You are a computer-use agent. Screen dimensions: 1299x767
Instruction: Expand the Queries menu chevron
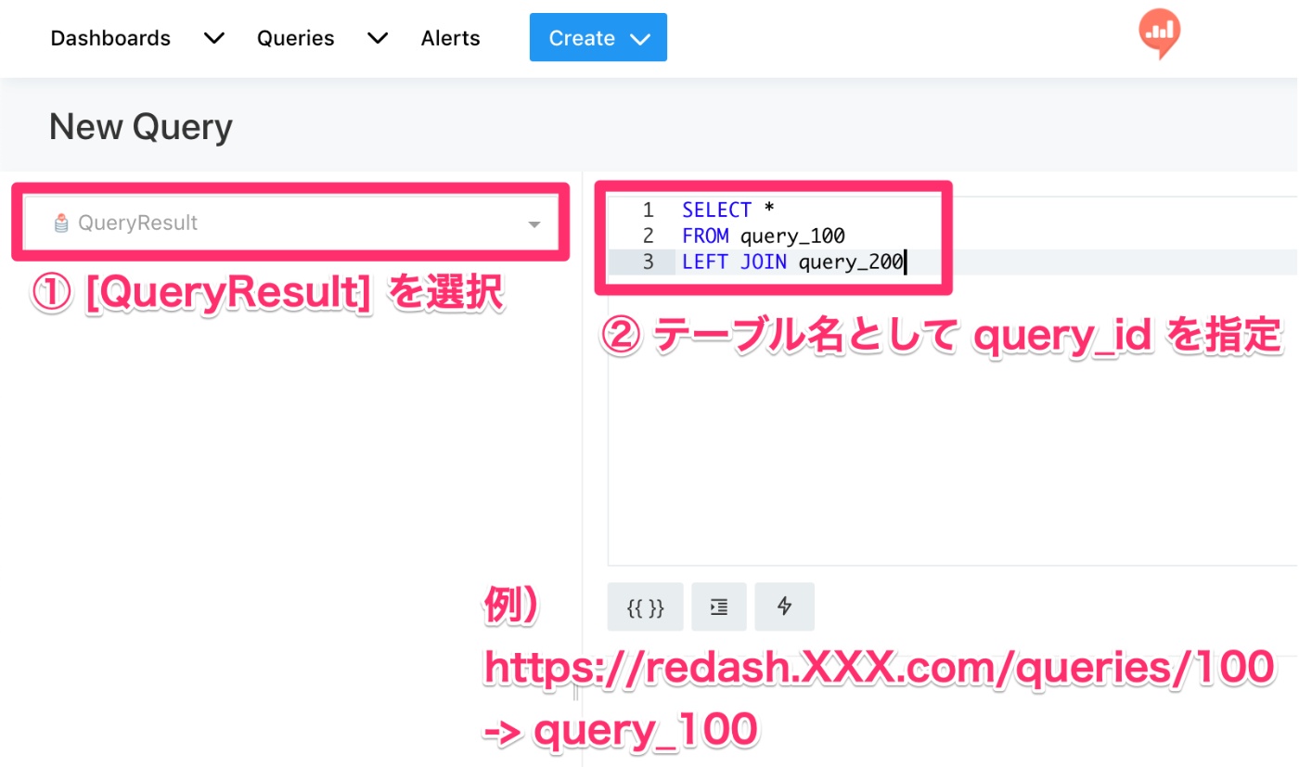coord(377,38)
